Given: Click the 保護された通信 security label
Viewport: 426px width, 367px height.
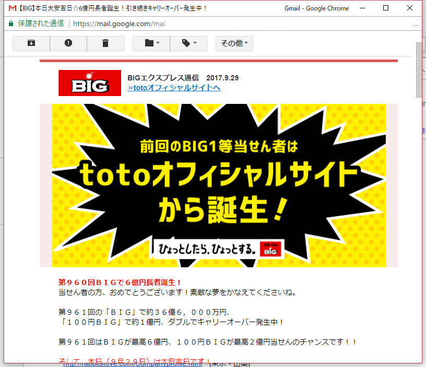Looking at the screenshot, I should [41, 23].
